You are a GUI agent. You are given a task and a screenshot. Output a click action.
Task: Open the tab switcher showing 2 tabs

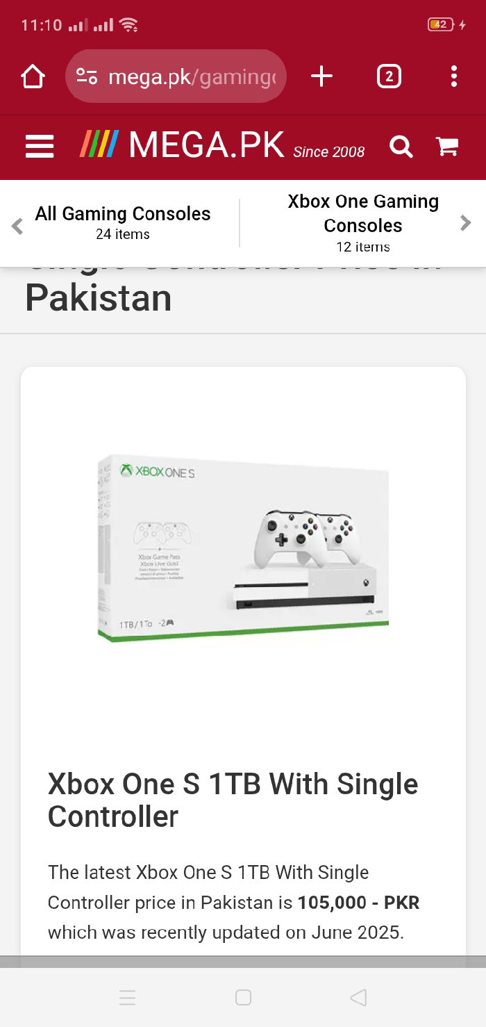click(389, 76)
